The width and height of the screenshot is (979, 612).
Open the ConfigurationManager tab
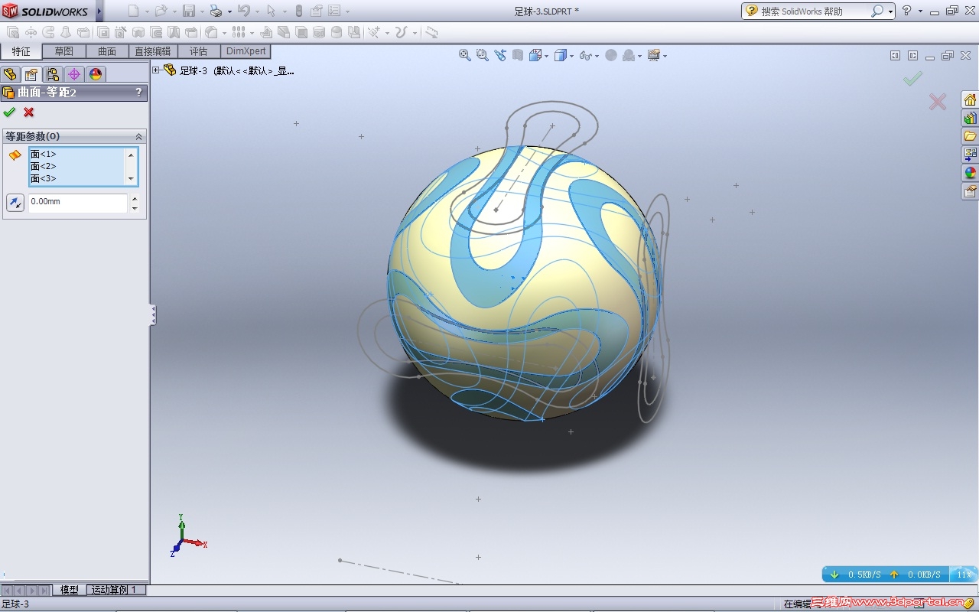point(53,74)
